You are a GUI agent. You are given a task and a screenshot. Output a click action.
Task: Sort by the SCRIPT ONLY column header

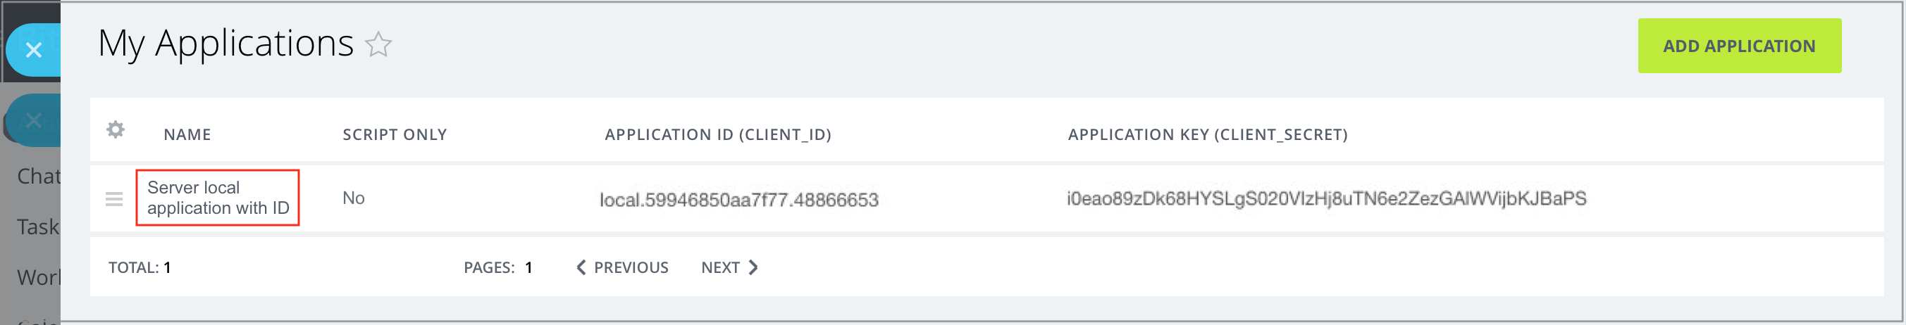point(395,134)
